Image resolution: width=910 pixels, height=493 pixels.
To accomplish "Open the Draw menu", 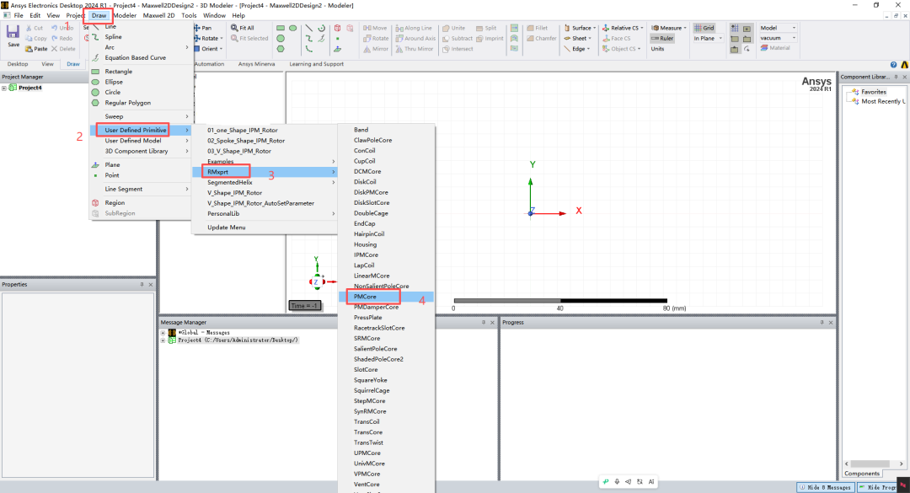I will (99, 16).
